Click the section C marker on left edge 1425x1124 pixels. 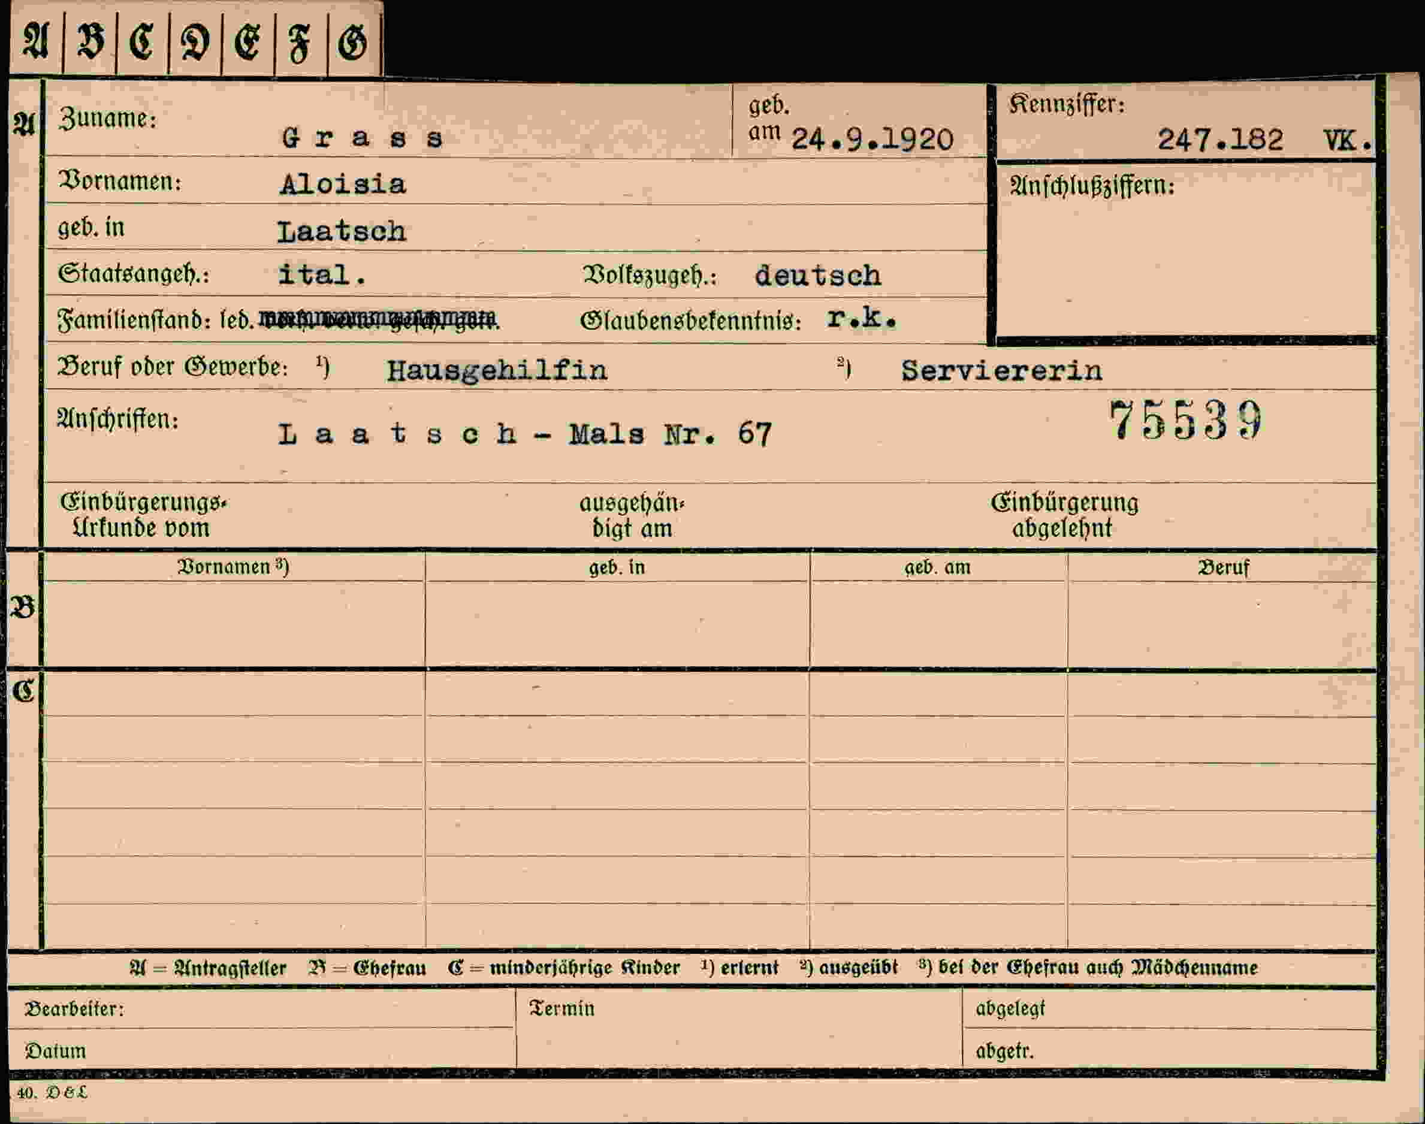[23, 690]
